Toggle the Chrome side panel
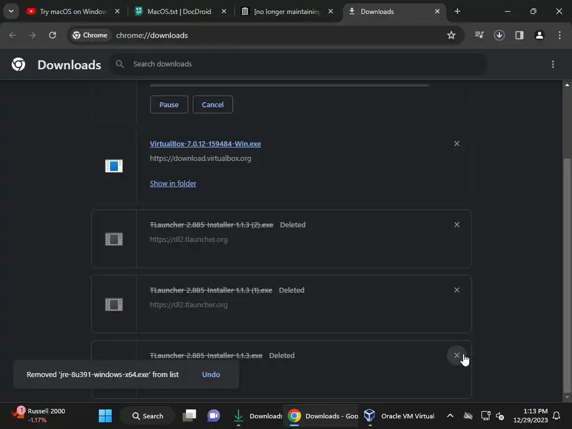The width and height of the screenshot is (572, 429). (519, 35)
